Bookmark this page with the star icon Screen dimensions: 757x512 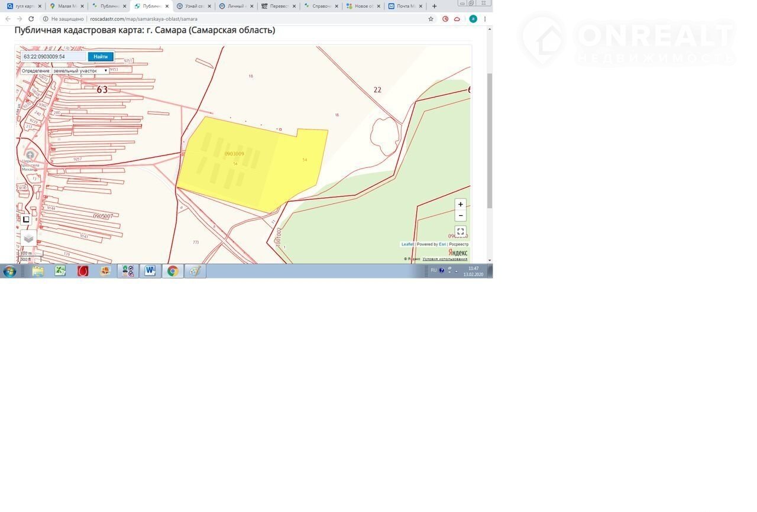click(431, 19)
